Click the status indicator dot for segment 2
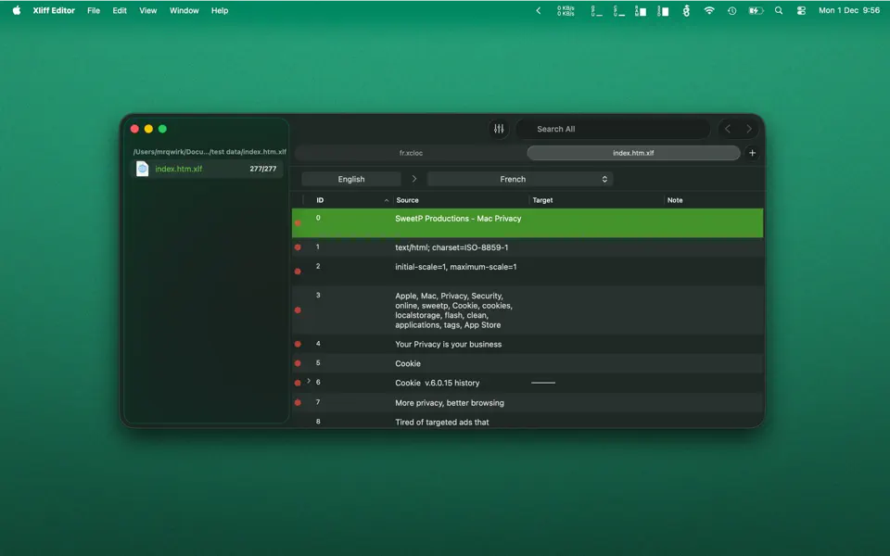 coord(298,271)
